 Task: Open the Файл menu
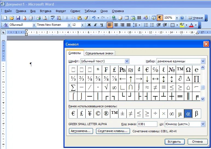(x=8, y=11)
